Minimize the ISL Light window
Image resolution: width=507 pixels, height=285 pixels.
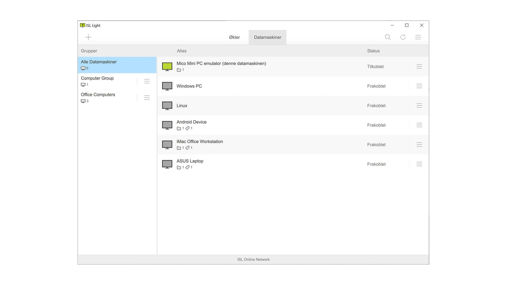pyautogui.click(x=392, y=25)
